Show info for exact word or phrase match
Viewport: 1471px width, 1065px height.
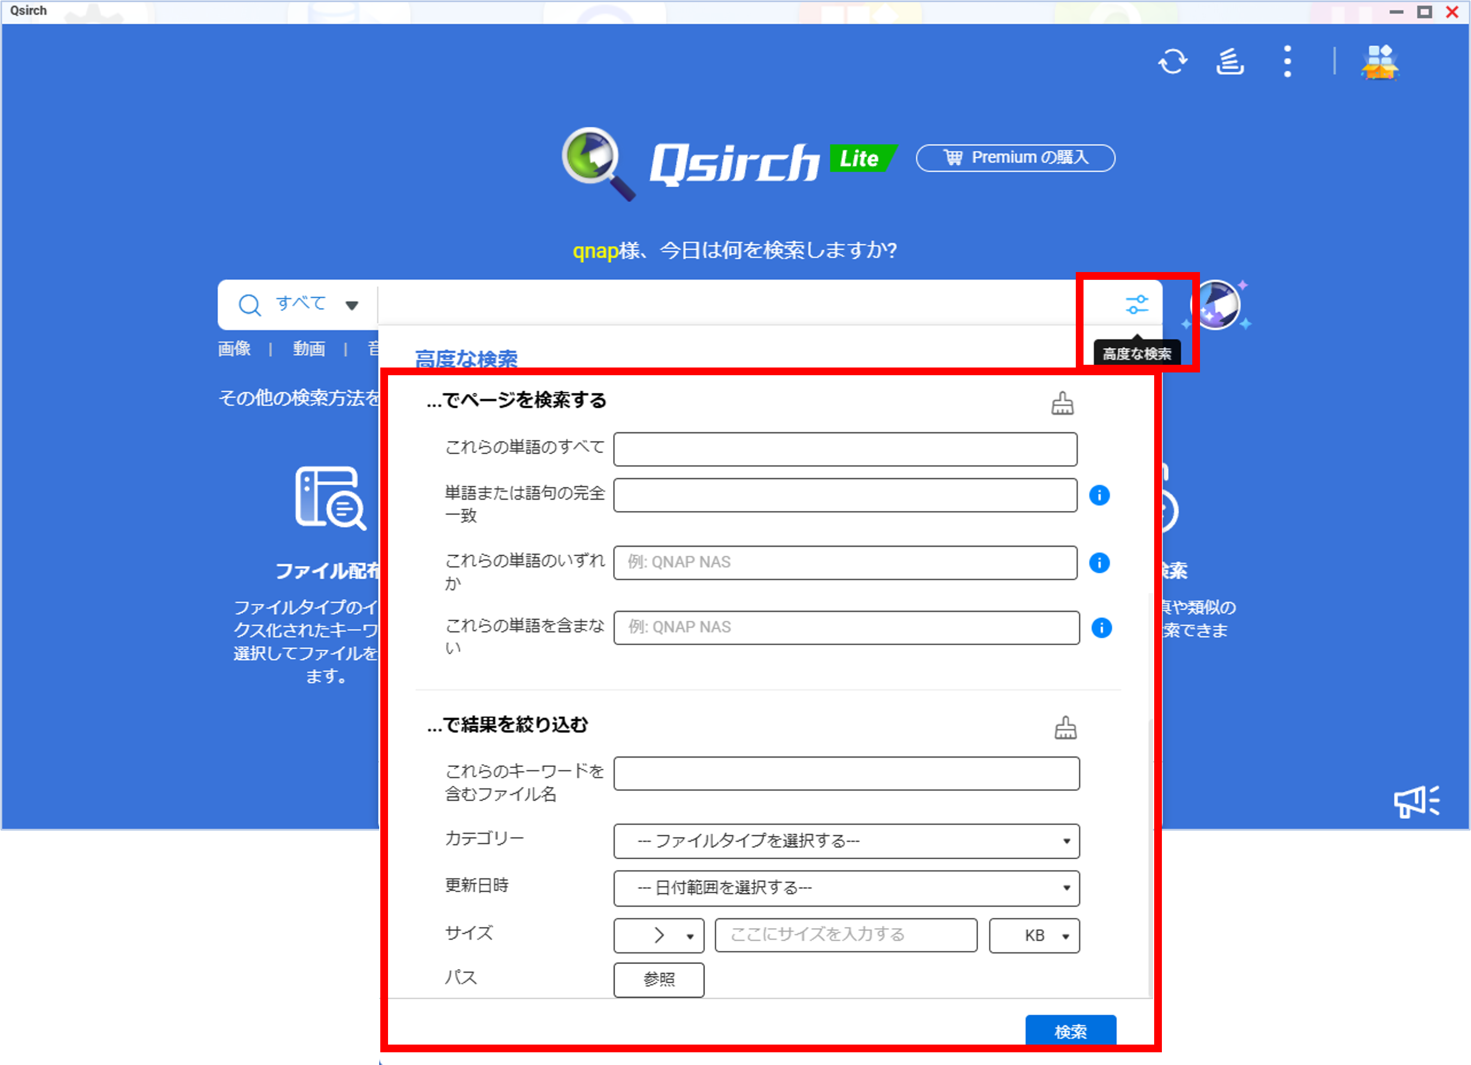tap(1100, 496)
